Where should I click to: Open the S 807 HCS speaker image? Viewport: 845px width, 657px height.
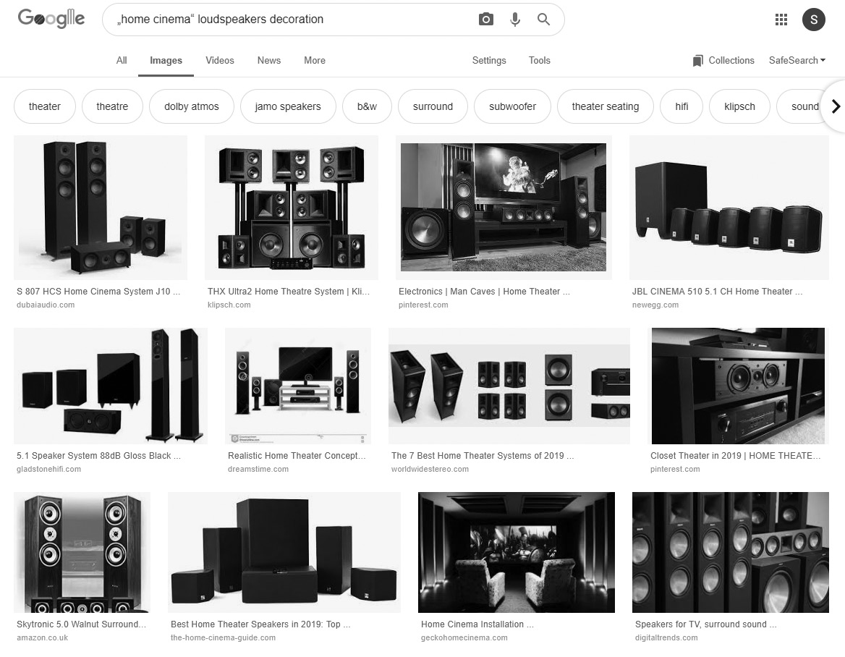tap(101, 208)
